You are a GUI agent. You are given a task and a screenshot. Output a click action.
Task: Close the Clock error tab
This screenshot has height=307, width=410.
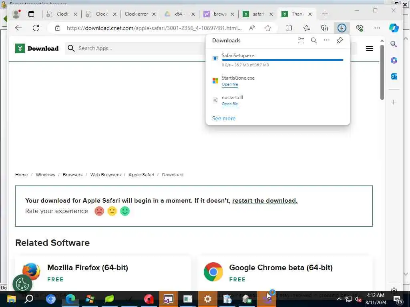coord(154,14)
